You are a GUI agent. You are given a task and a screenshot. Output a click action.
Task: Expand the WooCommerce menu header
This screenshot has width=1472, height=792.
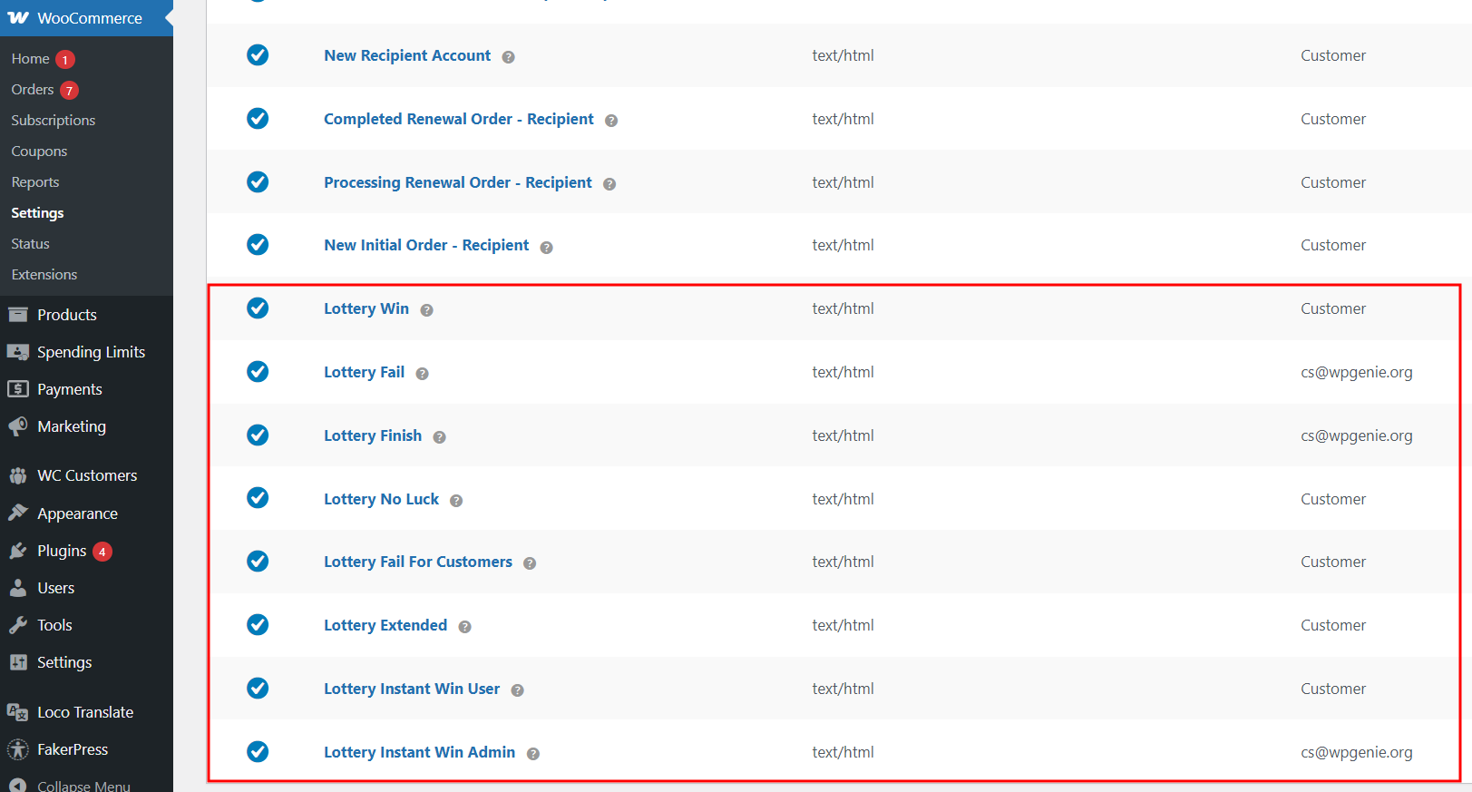click(x=89, y=18)
